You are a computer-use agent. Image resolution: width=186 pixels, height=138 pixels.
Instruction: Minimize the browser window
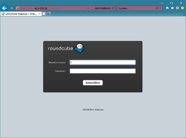point(162,3)
